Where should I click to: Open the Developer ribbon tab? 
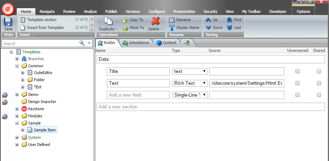coord(278,11)
